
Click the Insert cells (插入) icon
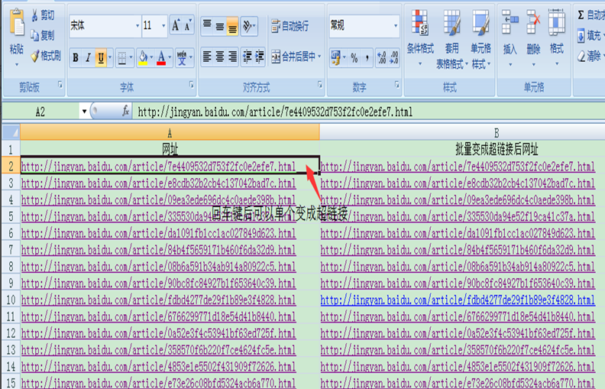(x=510, y=22)
